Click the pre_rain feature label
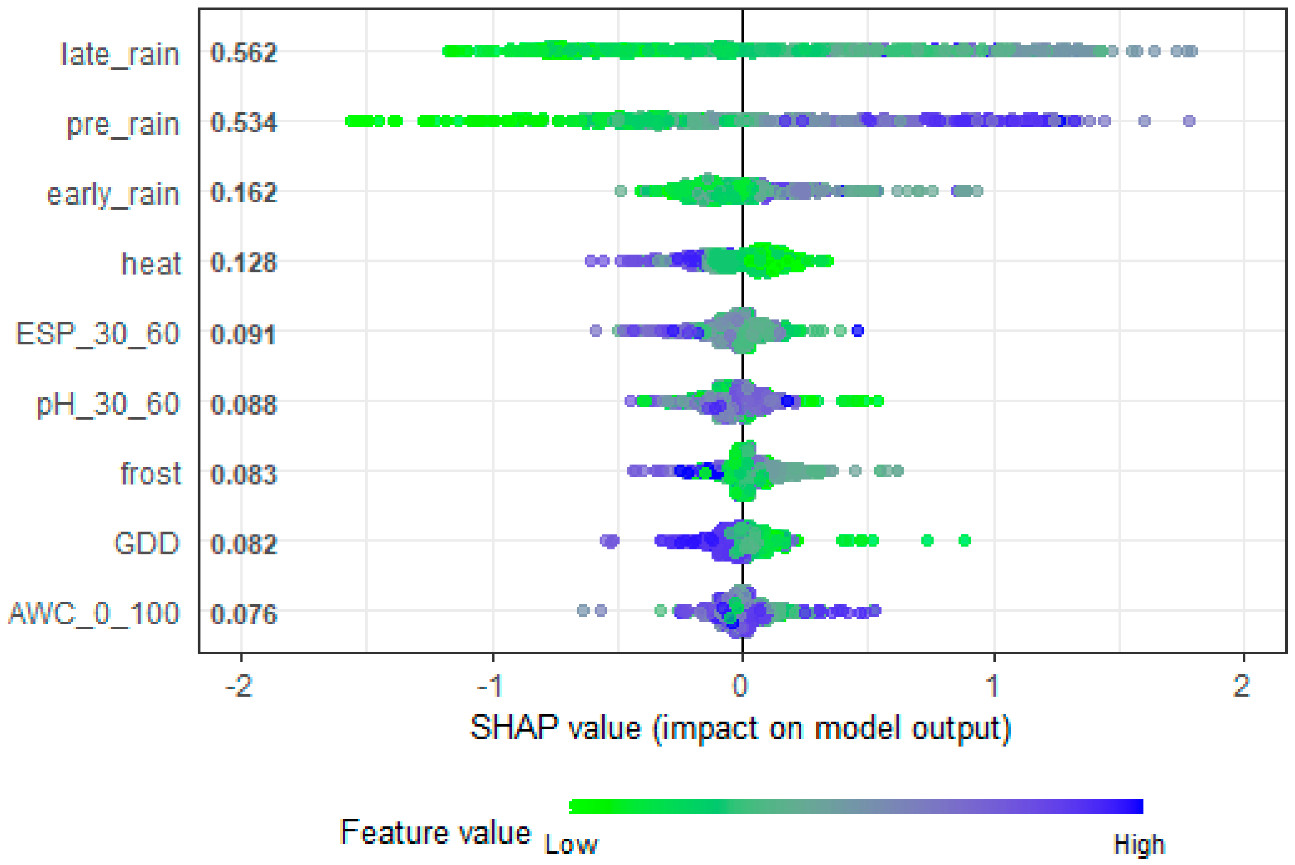Image resolution: width=1295 pixels, height=865 pixels. [x=122, y=125]
